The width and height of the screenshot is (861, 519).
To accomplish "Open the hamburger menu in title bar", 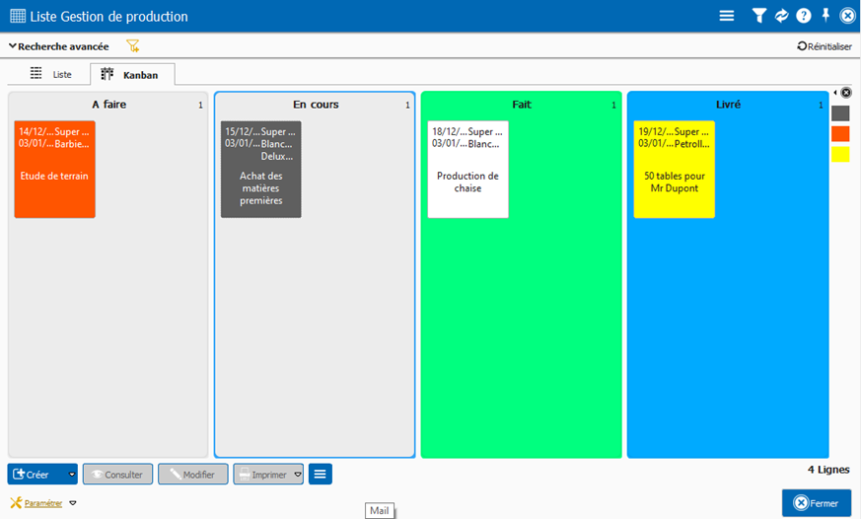I will pos(727,16).
